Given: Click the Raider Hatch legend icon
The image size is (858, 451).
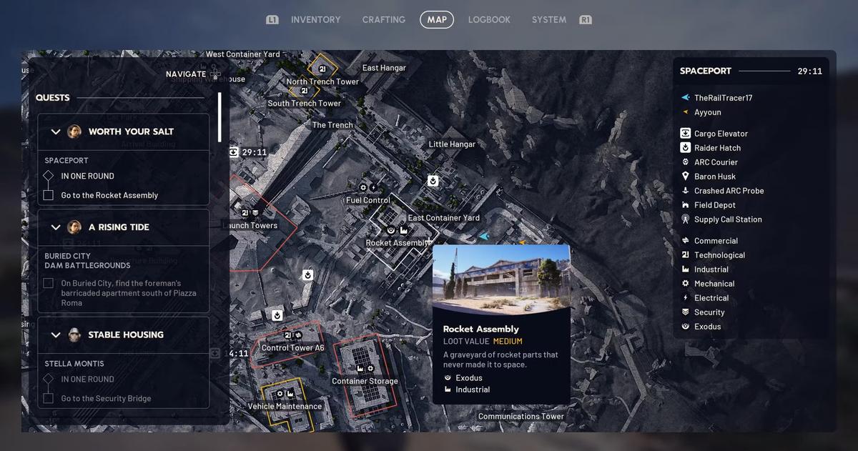Looking at the screenshot, I should [685, 148].
